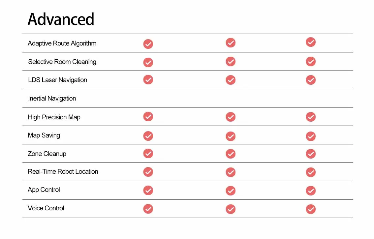Click the App Control feature label
This screenshot has width=374, height=239.
coord(44,190)
